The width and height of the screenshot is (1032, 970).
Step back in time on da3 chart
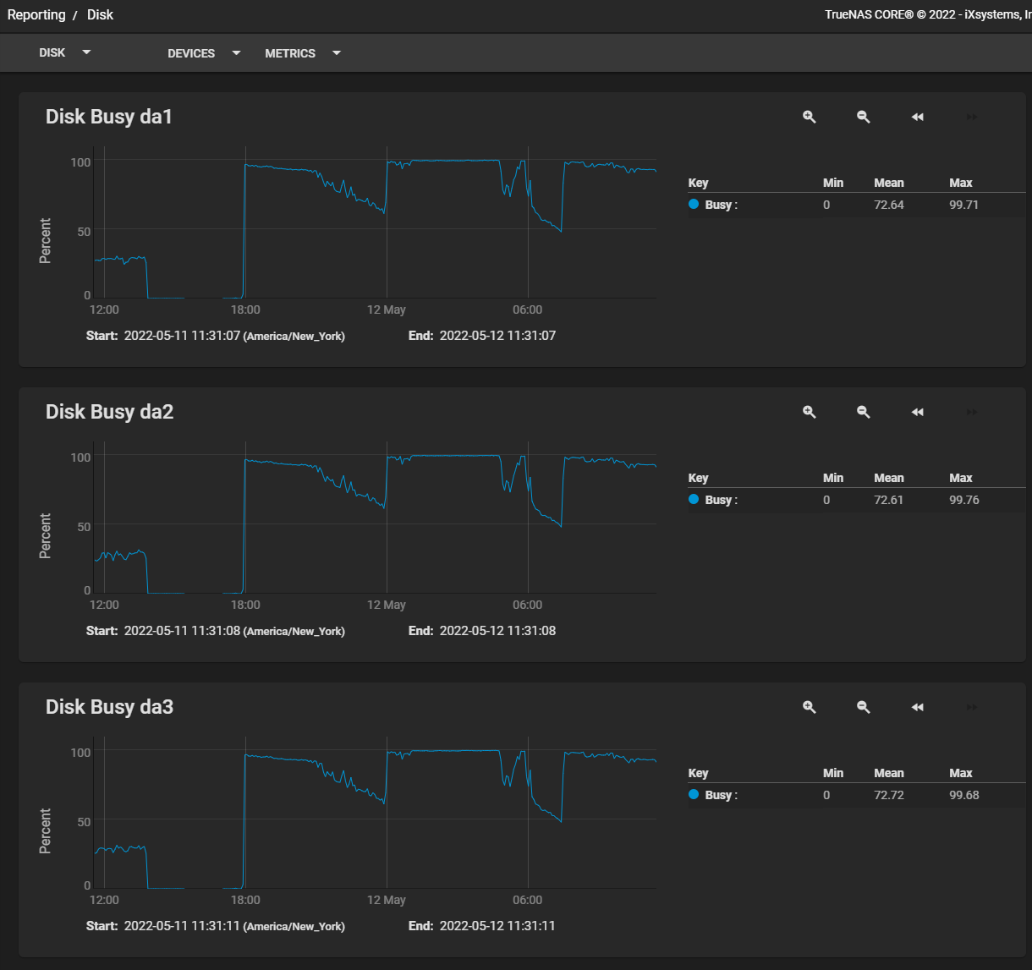918,707
